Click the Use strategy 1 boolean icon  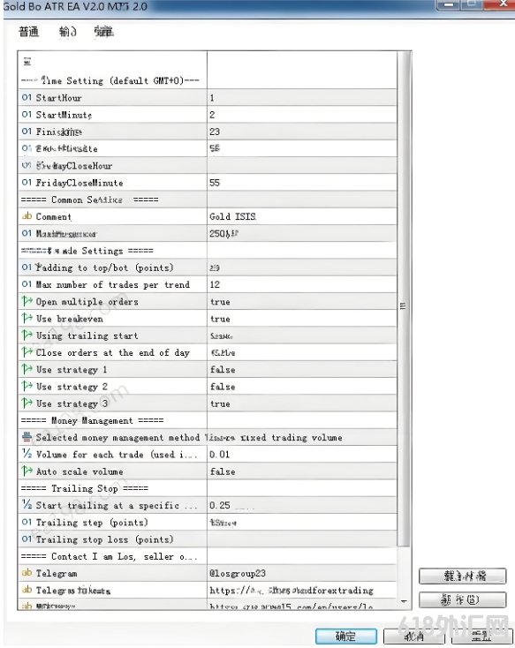click(x=27, y=369)
